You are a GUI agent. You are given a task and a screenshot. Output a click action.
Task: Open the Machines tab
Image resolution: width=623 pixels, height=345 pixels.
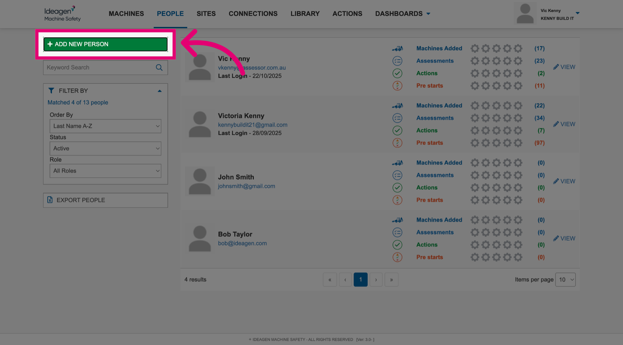tap(126, 14)
